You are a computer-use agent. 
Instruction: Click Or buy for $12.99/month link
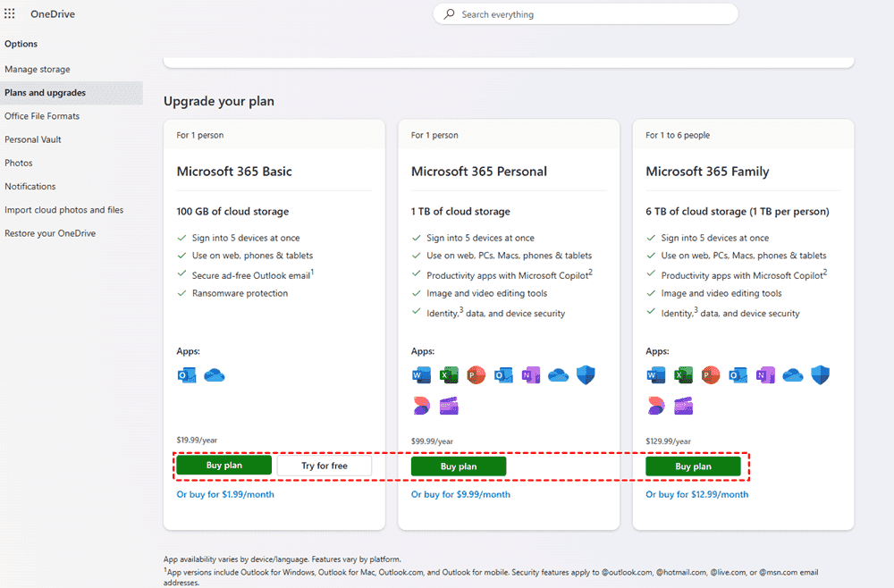[696, 494]
